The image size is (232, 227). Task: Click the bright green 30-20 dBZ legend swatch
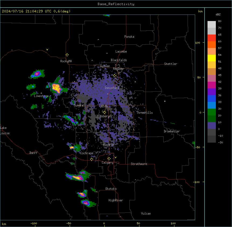pos(212,112)
